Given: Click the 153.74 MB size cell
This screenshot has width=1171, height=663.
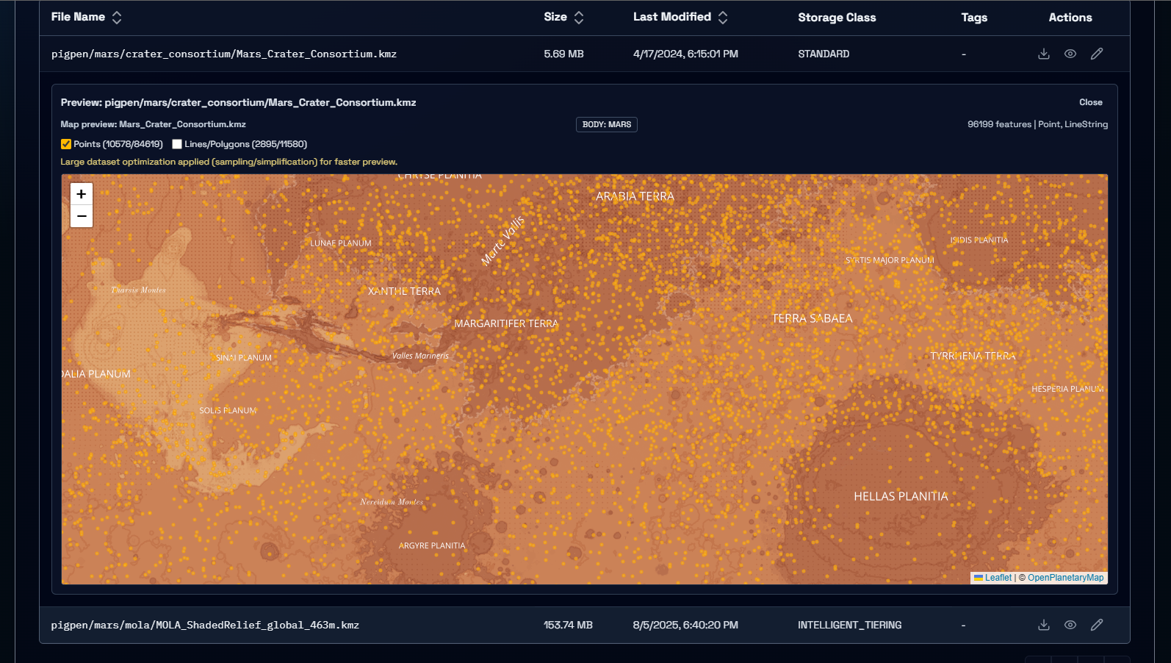Looking at the screenshot, I should tap(568, 625).
